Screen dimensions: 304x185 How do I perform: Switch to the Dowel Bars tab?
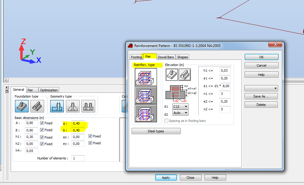pos(166,57)
